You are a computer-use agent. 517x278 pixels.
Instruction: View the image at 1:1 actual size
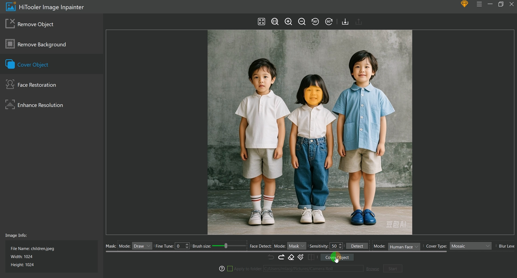275,22
